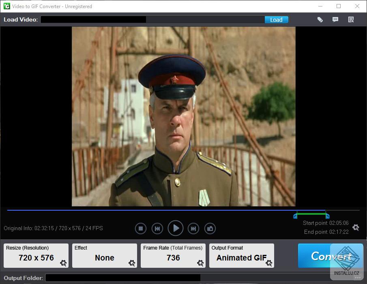This screenshot has width=367, height=284.
Task: Click the Start point 02:05:06 text
Action: (326, 223)
